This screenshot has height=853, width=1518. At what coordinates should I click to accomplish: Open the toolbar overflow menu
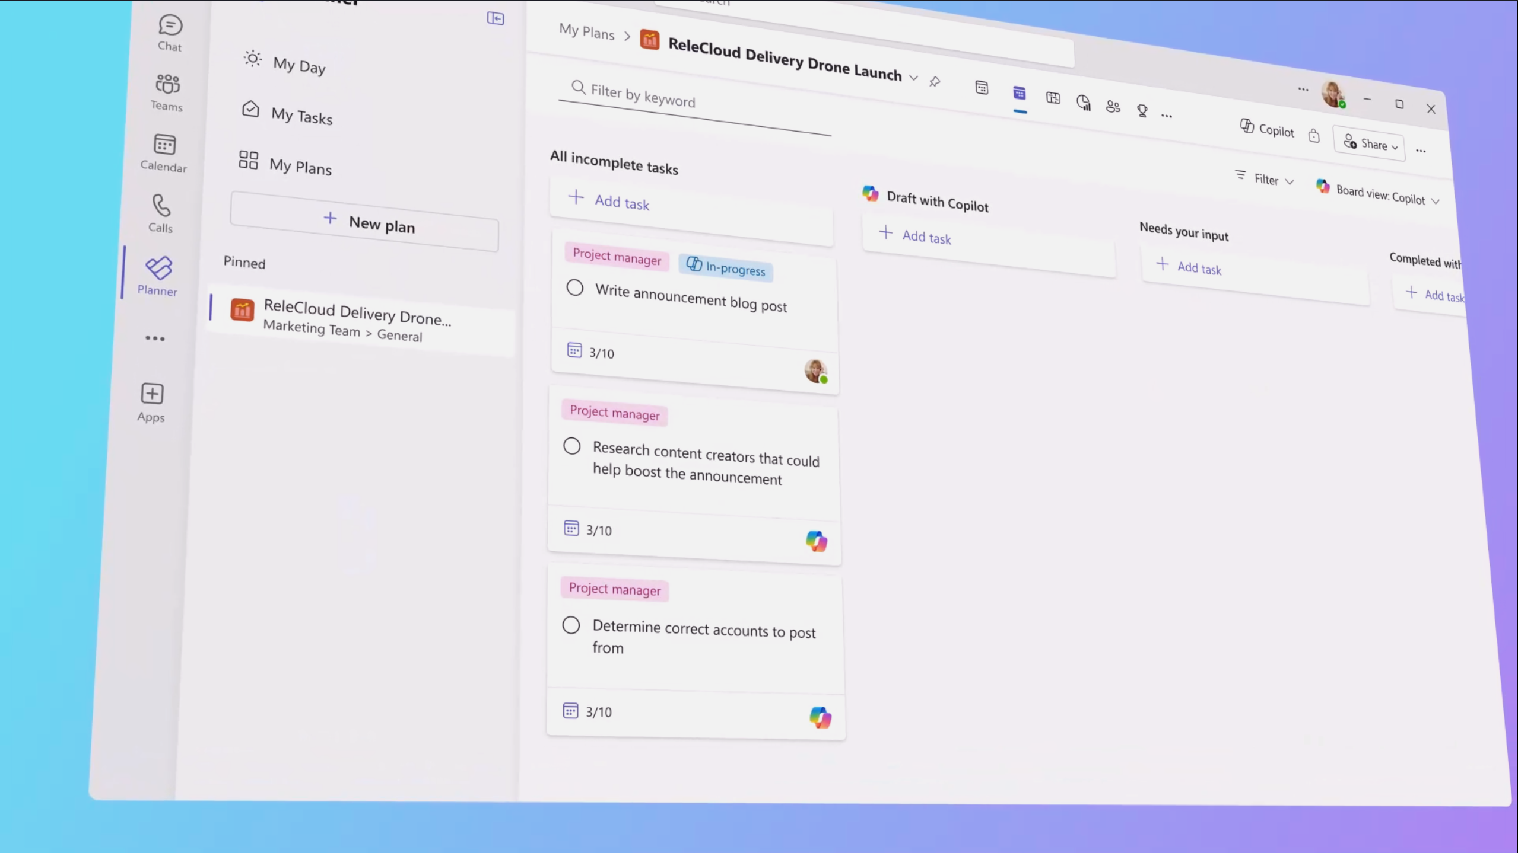click(x=1167, y=114)
